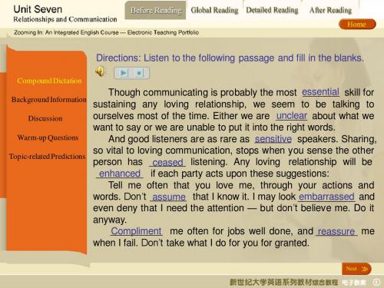Open the After Reading tab
Viewport: 384px width, 288px height.
coord(330,10)
